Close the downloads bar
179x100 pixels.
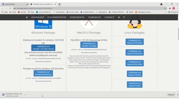tap(178, 95)
